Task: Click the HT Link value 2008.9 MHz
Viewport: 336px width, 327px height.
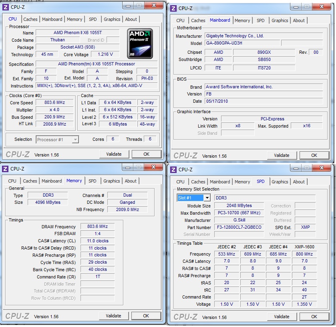Action: click(54, 124)
